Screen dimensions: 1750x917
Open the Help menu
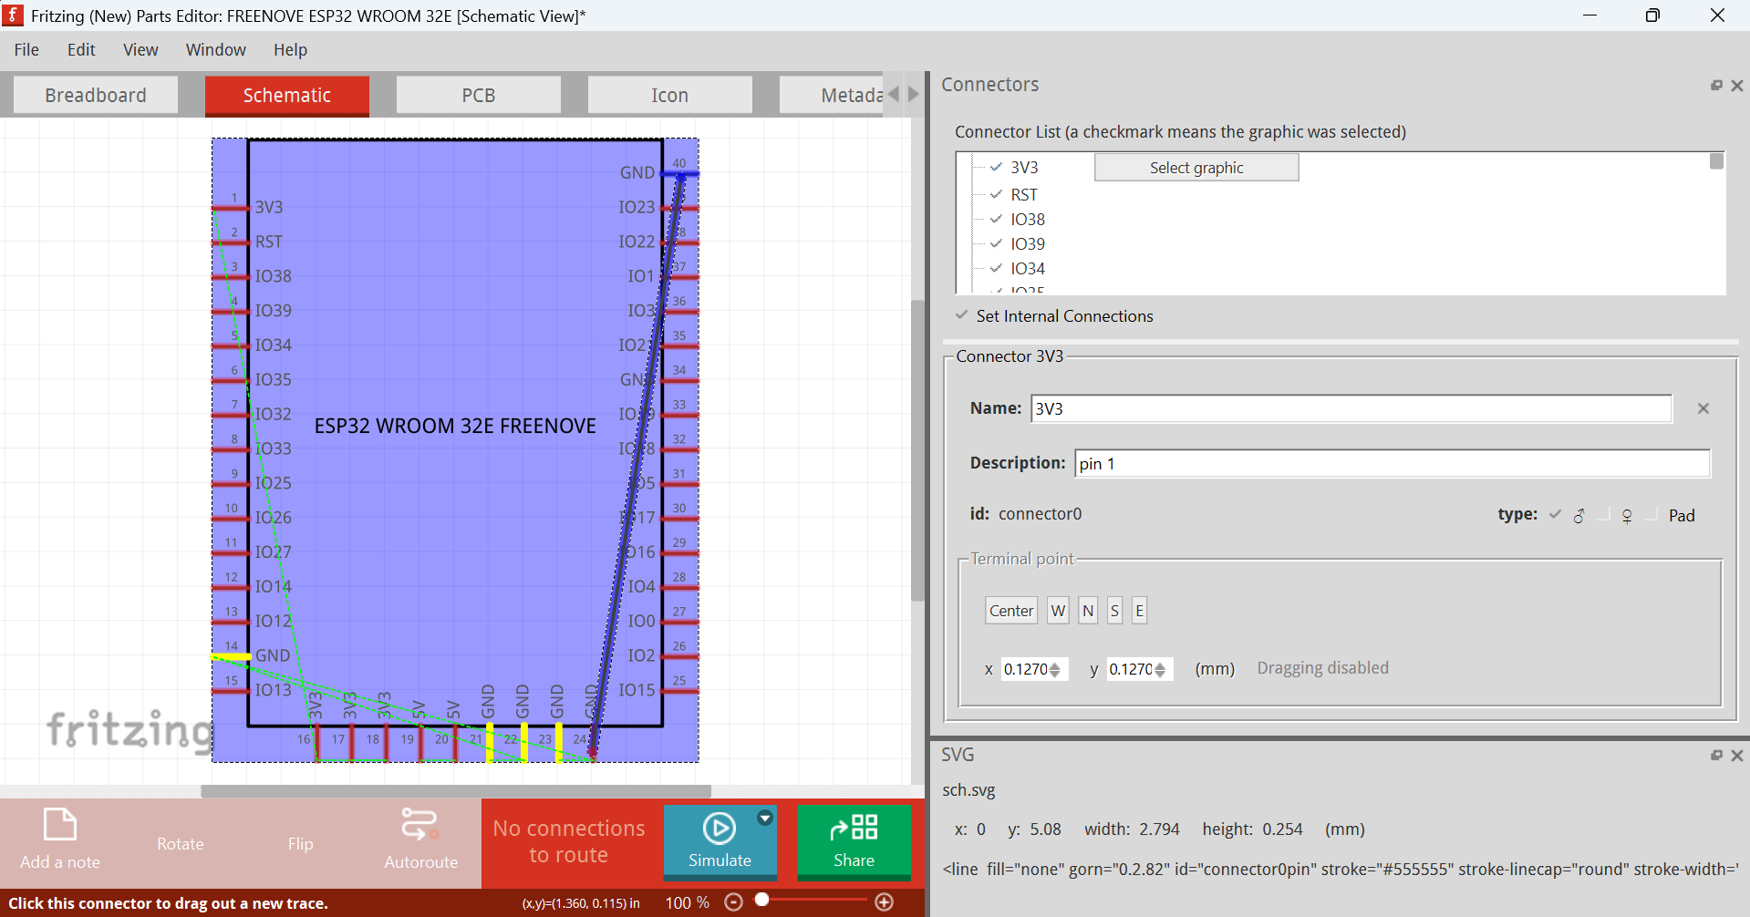290,49
